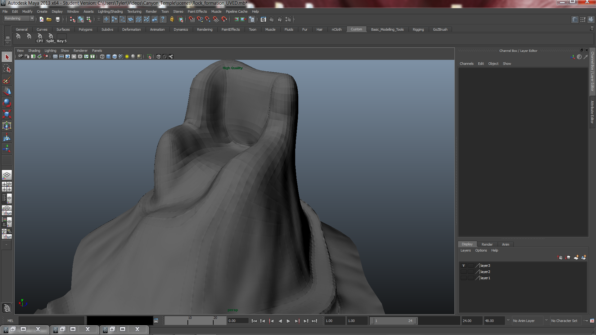Open the selection mask menu arrow
Screen dimensions: 596x335
point(99,19)
